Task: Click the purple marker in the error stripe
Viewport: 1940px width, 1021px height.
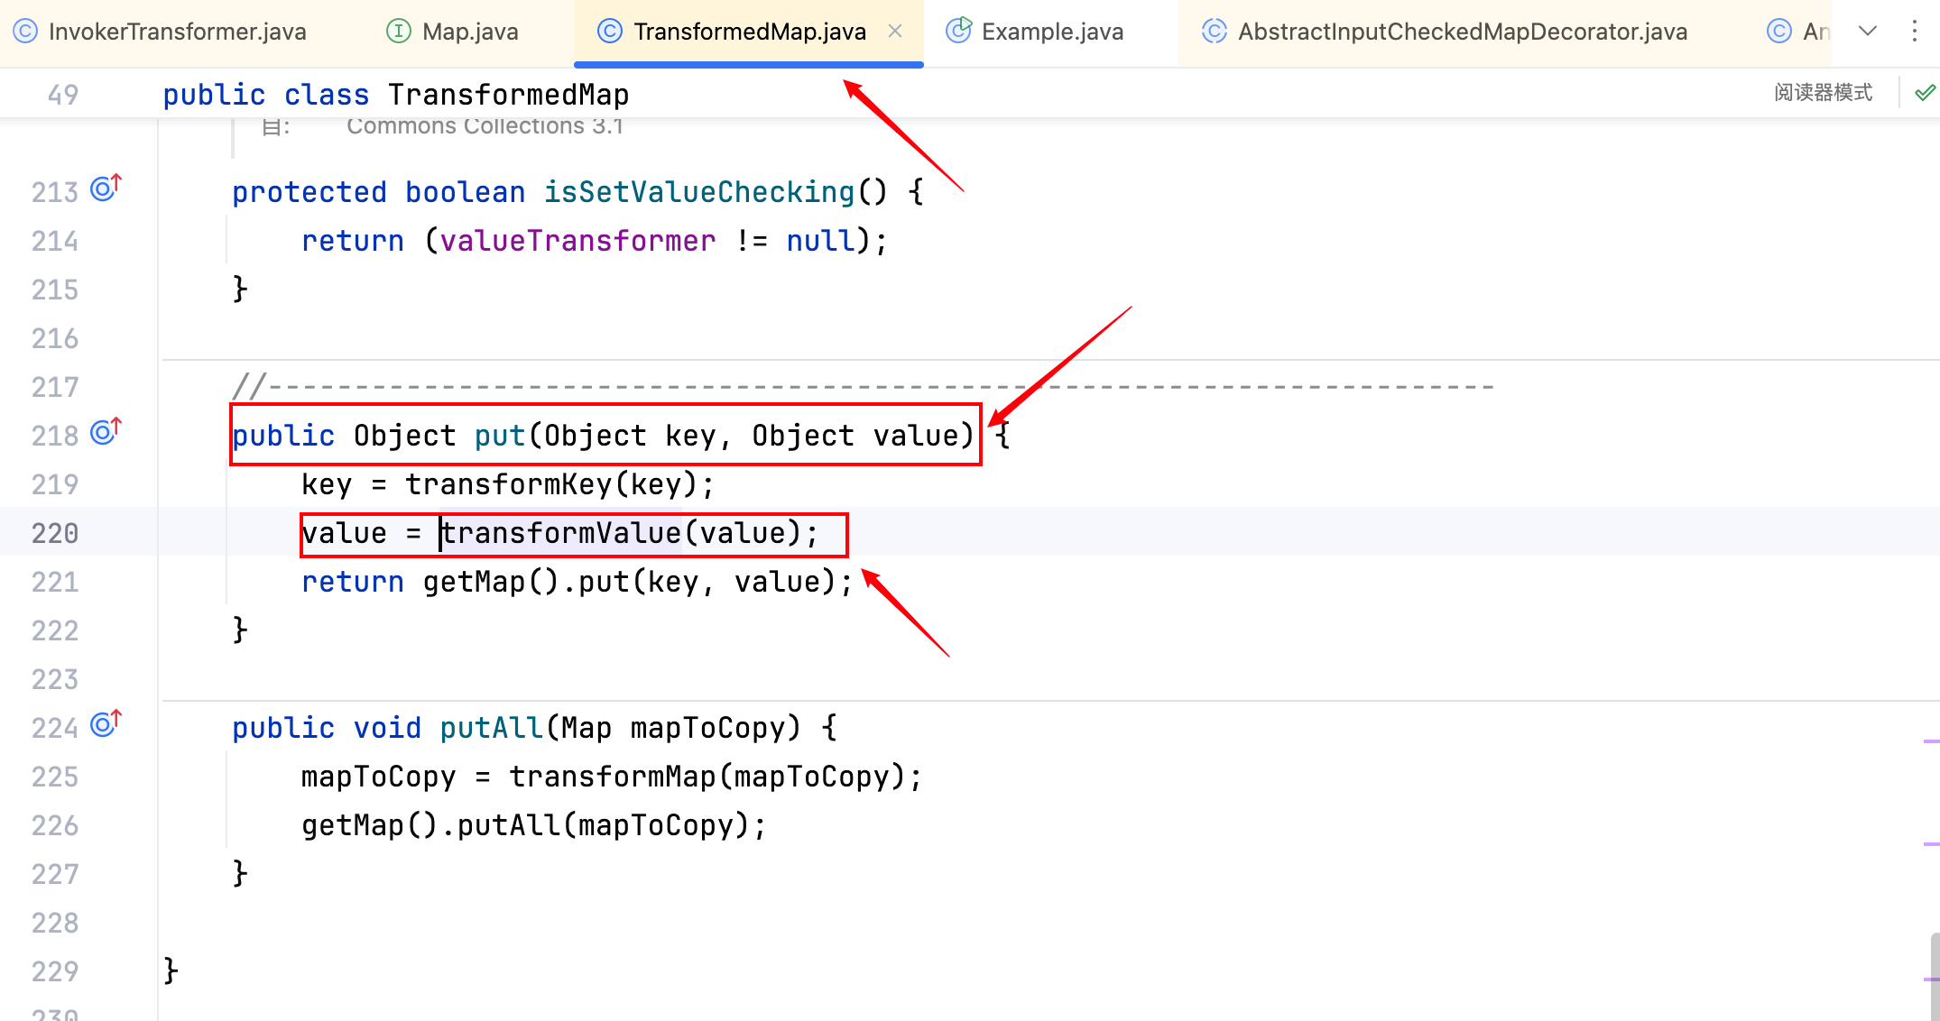Action: 1931,741
